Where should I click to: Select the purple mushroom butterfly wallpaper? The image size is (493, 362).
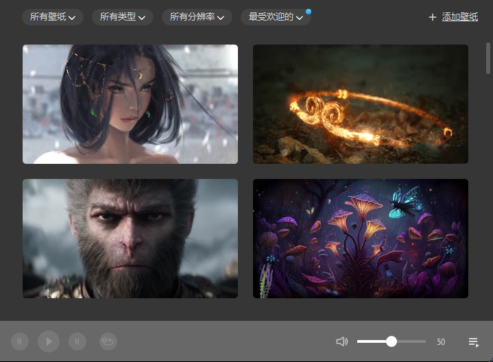(361, 239)
